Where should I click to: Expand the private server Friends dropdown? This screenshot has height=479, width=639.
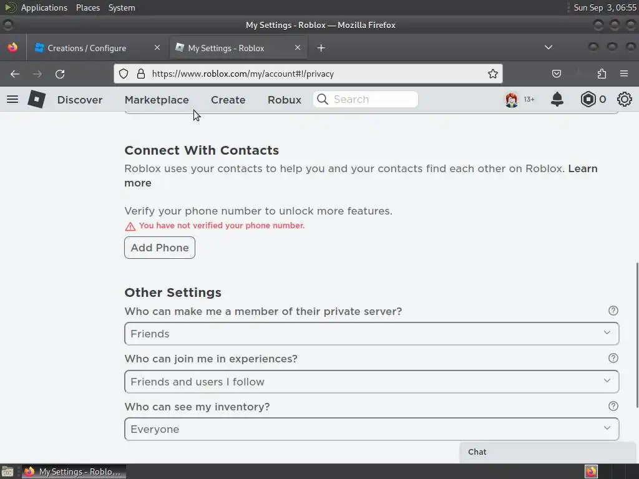(372, 334)
